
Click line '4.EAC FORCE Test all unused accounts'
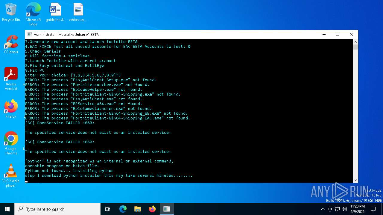click(x=108, y=47)
